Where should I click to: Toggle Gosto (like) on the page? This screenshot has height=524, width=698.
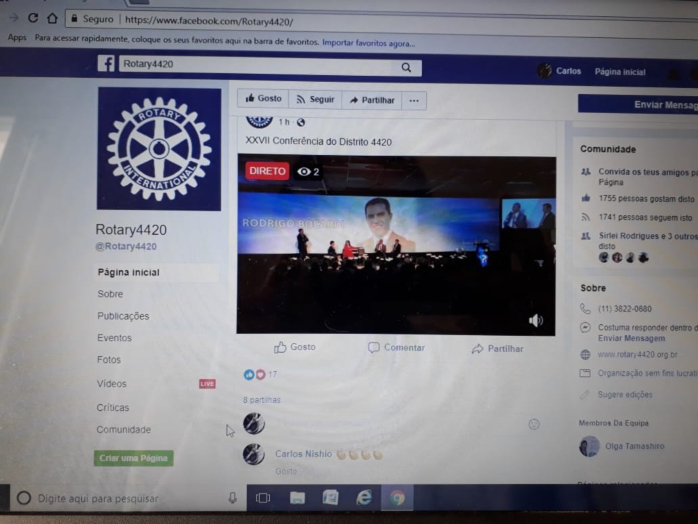(x=263, y=99)
